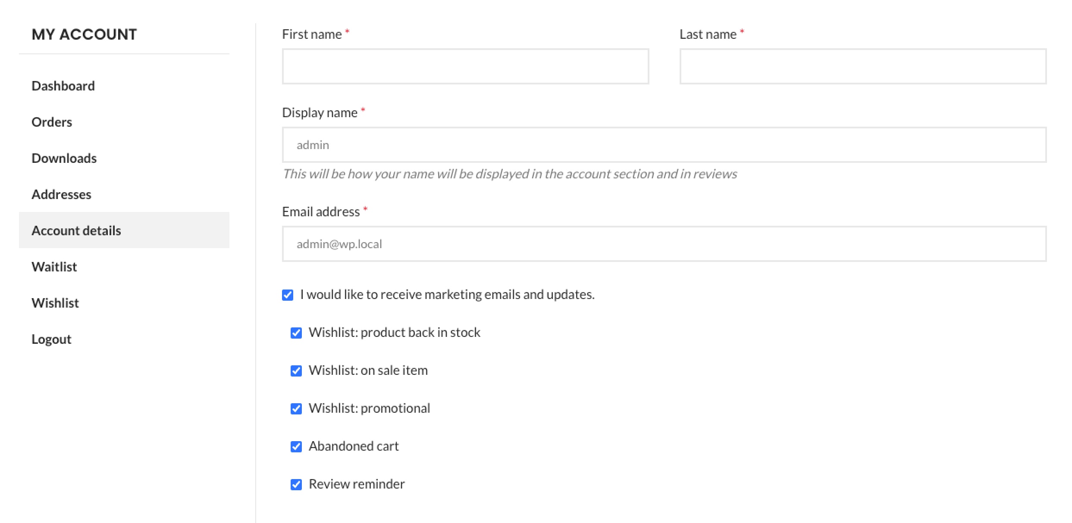
Task: Open the Dashboard account page
Action: click(x=63, y=86)
